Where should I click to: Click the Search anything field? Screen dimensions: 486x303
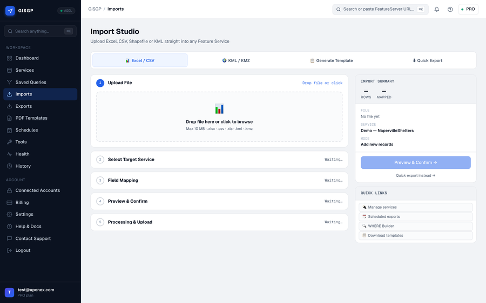click(x=40, y=31)
